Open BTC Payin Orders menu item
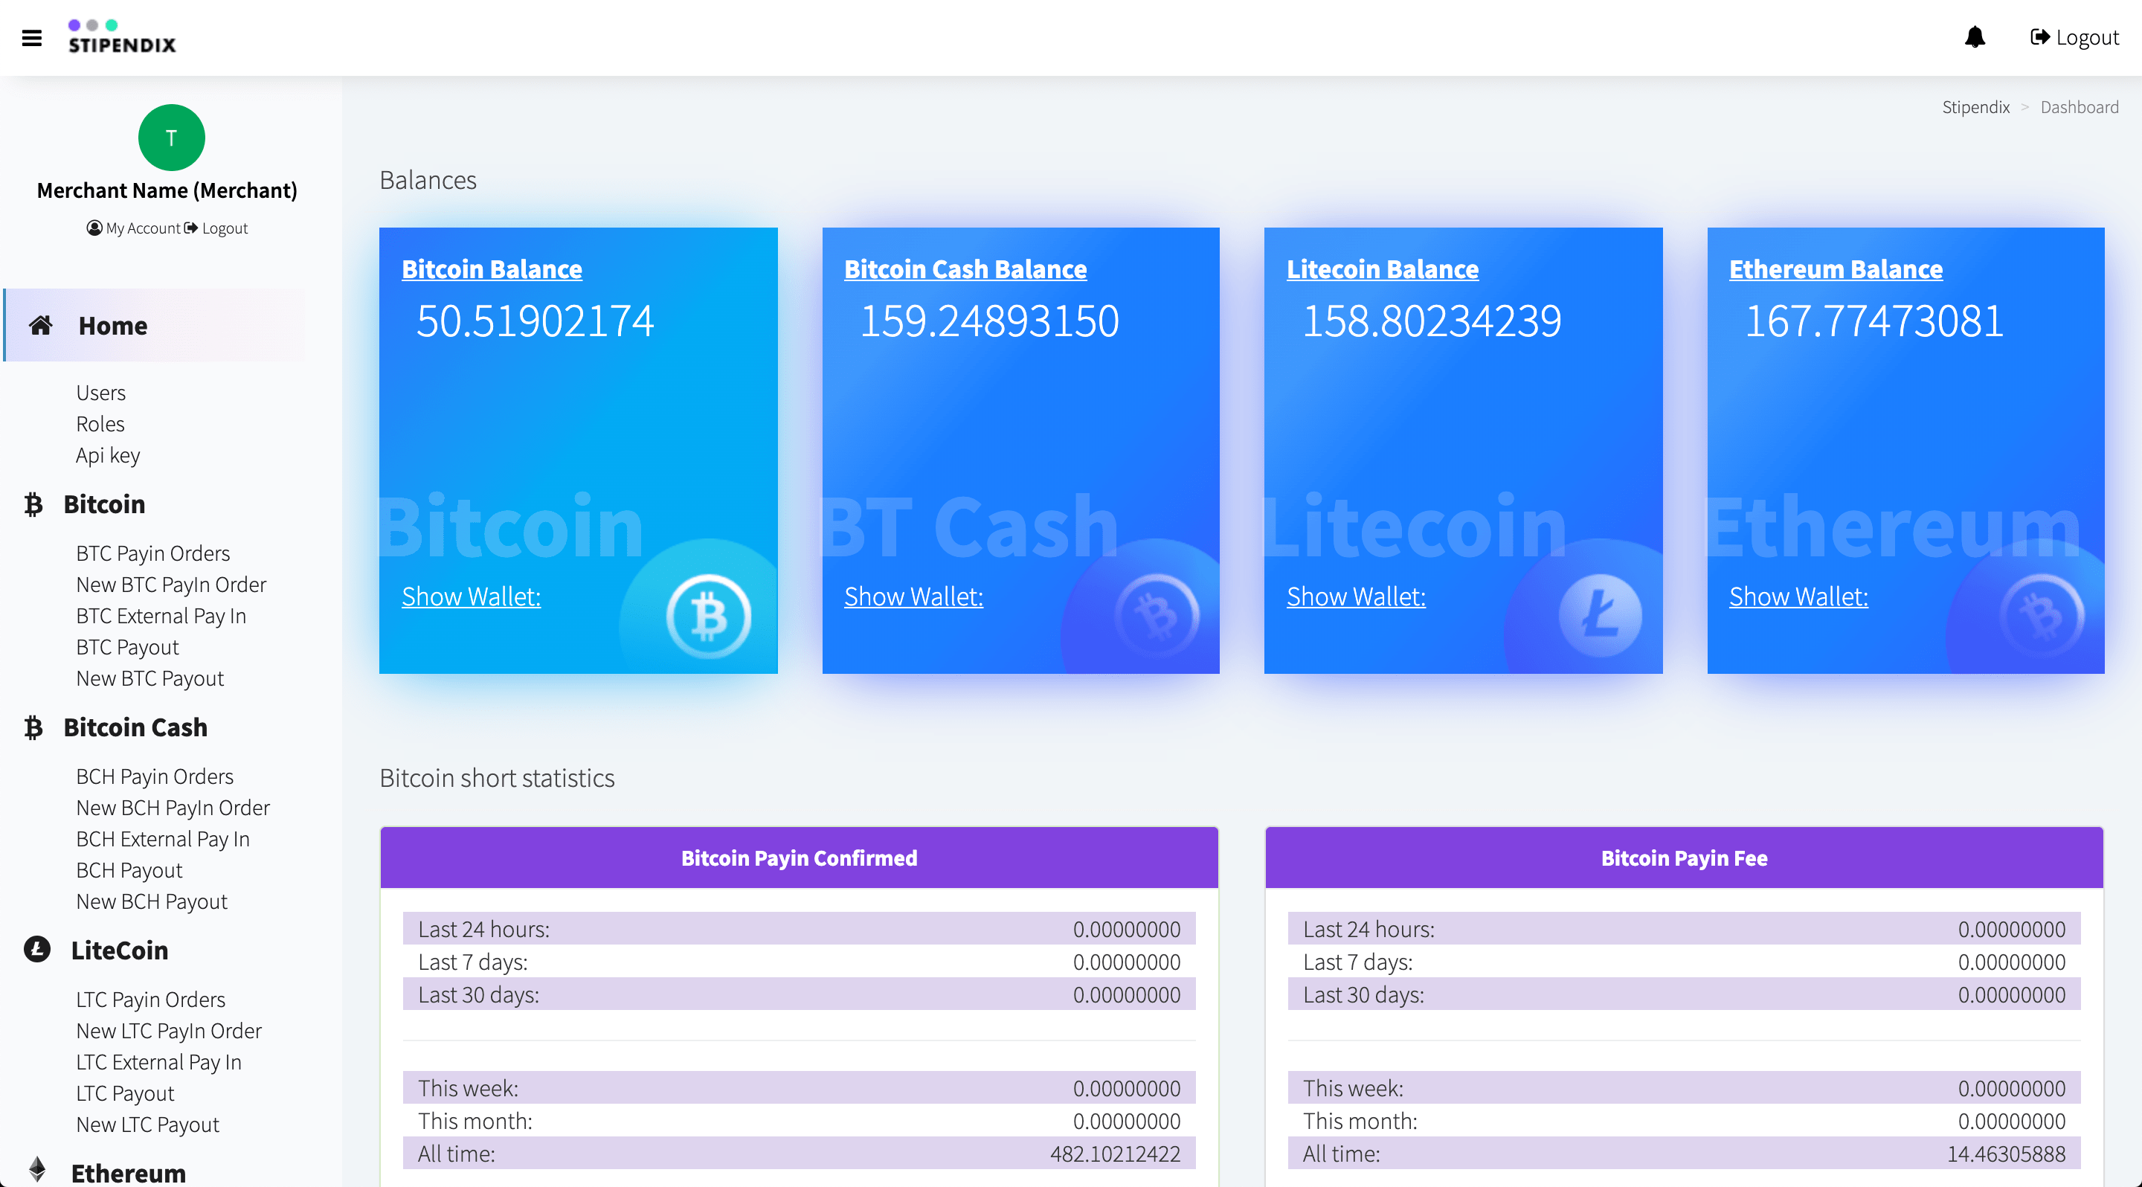The image size is (2142, 1187). click(153, 553)
